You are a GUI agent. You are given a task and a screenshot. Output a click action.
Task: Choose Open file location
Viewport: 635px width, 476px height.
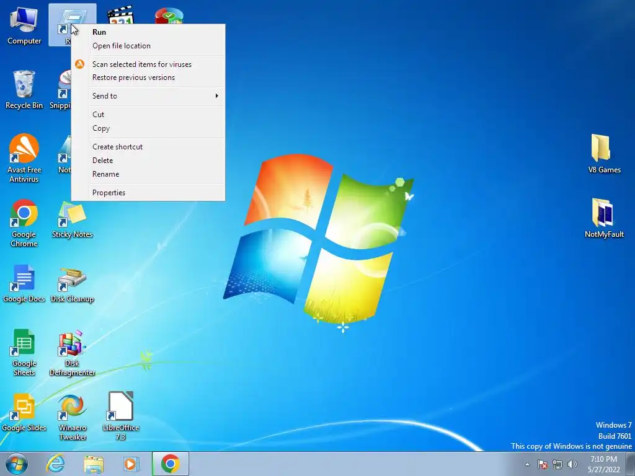pyautogui.click(x=148, y=46)
